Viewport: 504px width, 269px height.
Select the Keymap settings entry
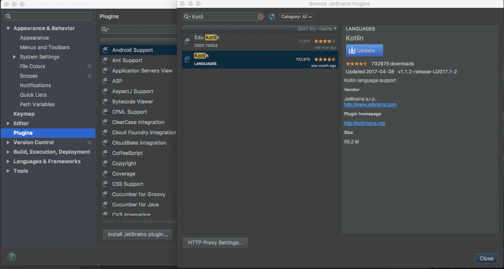pos(24,114)
